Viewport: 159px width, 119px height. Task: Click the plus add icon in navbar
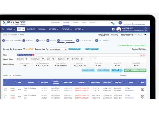tap(113, 29)
